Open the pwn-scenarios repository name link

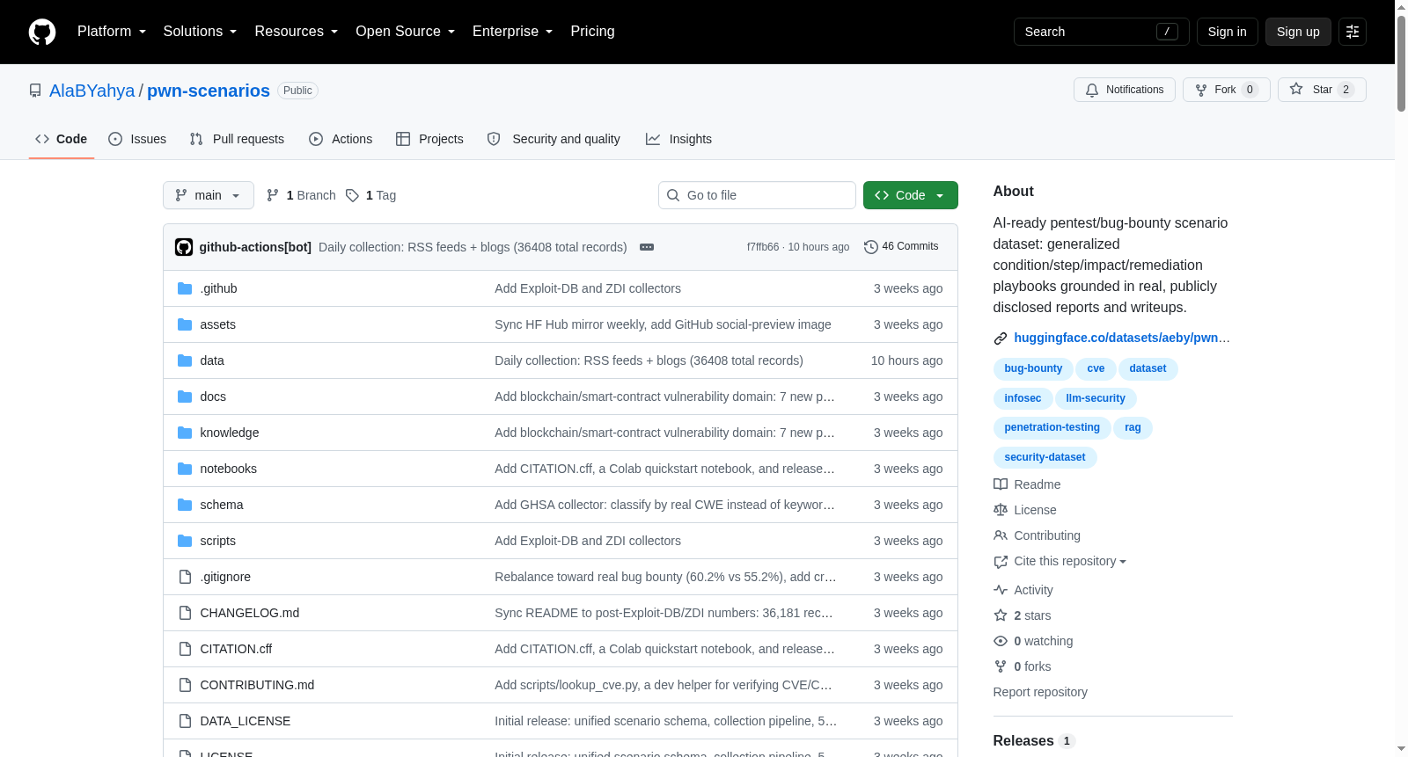click(x=209, y=91)
